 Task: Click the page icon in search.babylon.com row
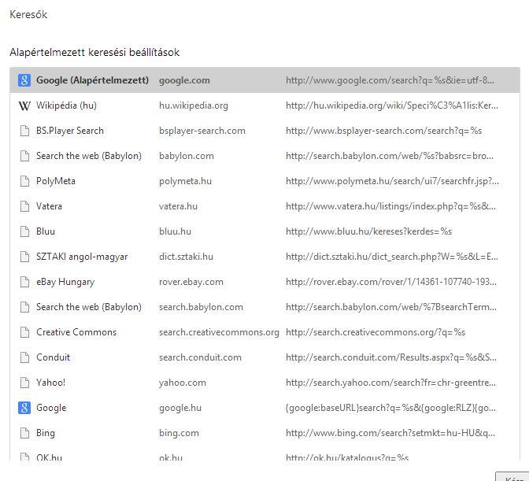pyautogui.click(x=24, y=307)
